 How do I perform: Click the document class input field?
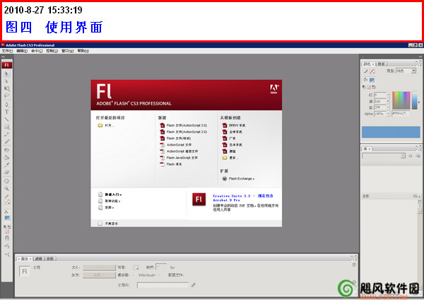click(x=163, y=285)
